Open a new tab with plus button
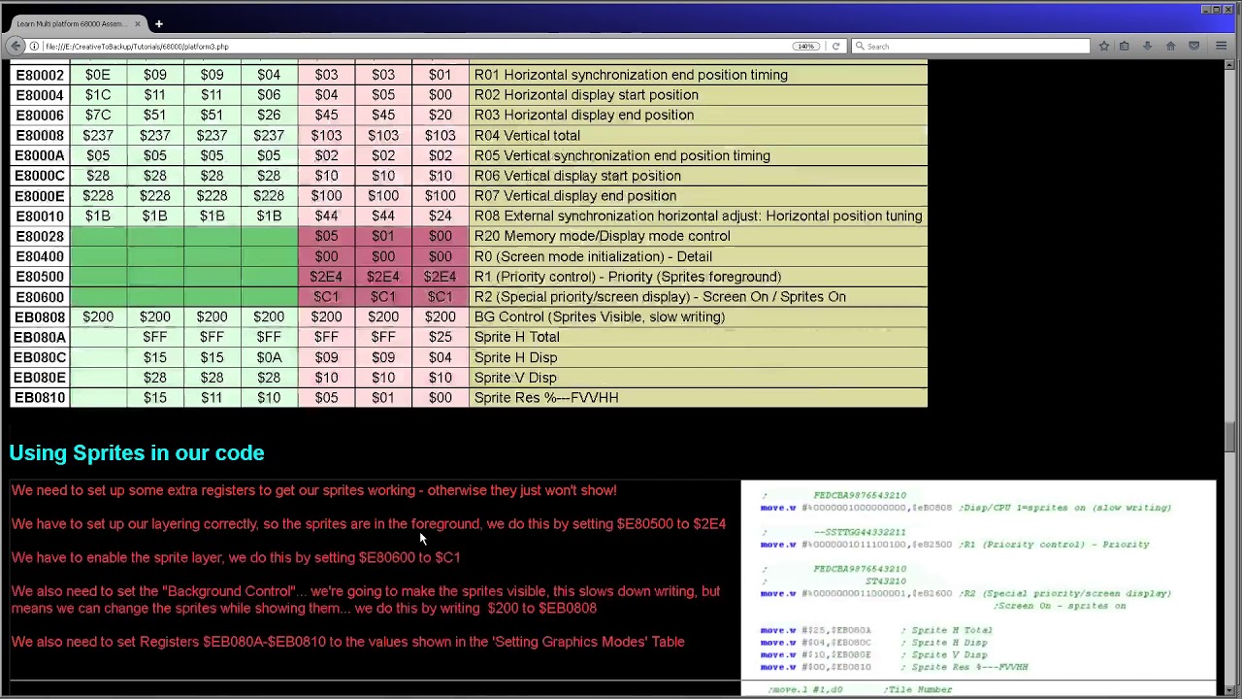The height and width of the screenshot is (699, 1242). pos(158,23)
